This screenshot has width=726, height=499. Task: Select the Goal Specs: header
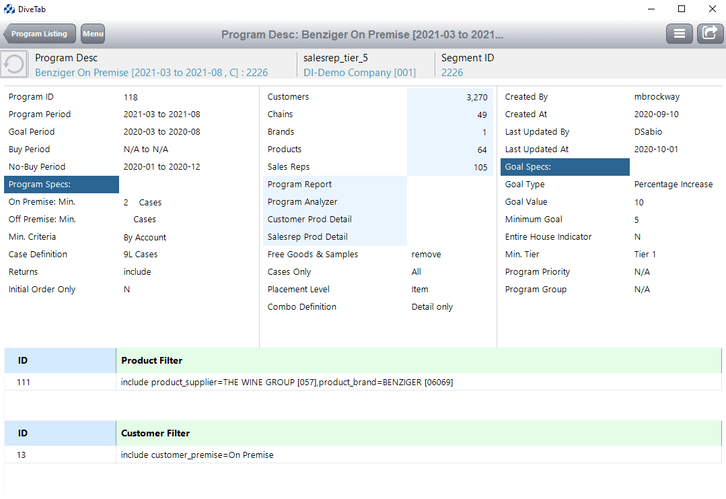[x=565, y=167]
